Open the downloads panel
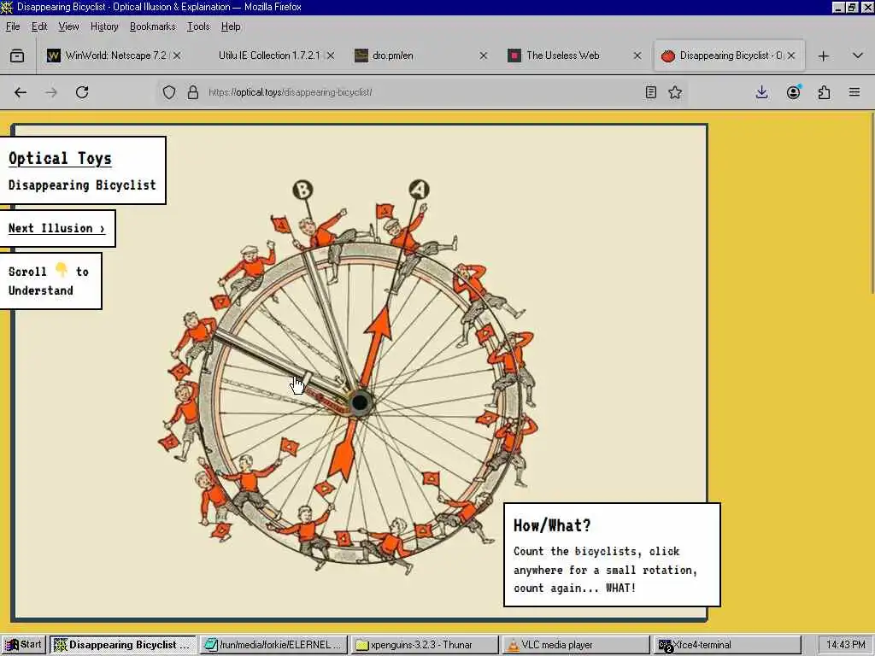This screenshot has height=656, width=875. pyautogui.click(x=761, y=92)
